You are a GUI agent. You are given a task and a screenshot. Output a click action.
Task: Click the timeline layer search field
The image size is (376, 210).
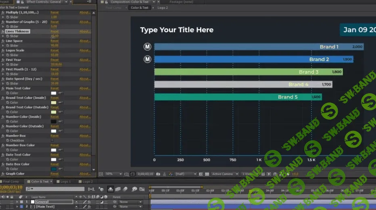tap(55, 189)
